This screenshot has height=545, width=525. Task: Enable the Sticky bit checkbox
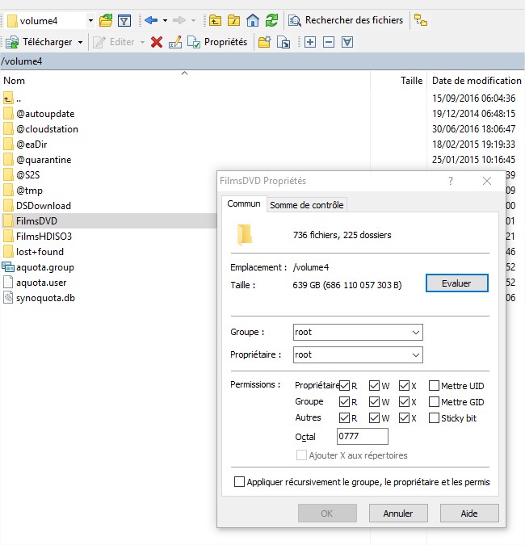[x=435, y=418]
